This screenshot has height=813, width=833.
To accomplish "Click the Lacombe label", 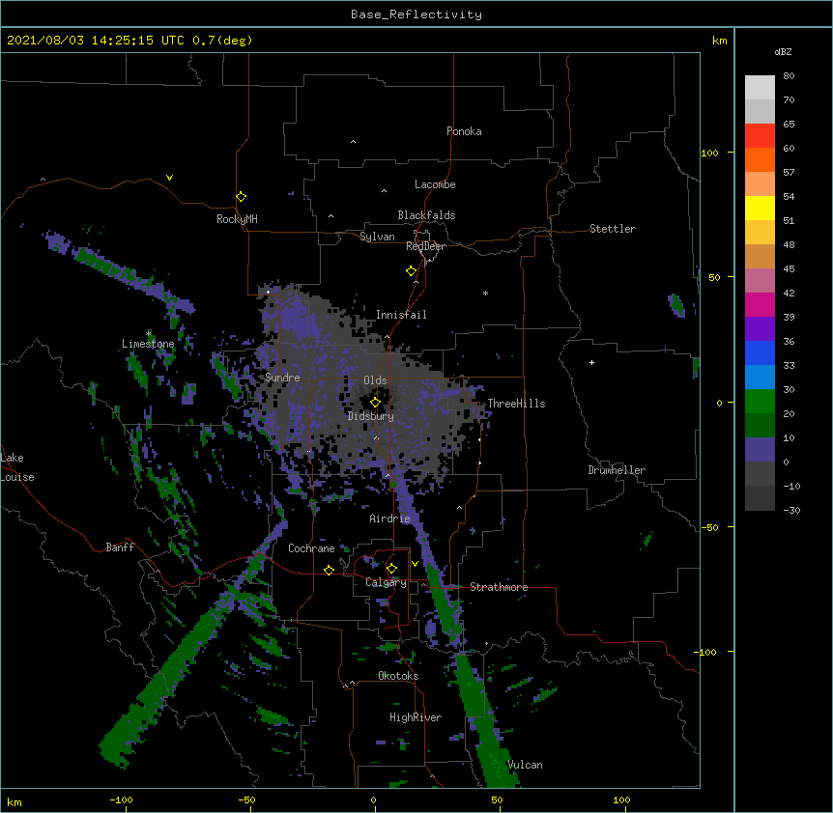I will [435, 184].
